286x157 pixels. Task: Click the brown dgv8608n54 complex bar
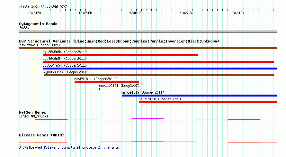[x=159, y=75]
